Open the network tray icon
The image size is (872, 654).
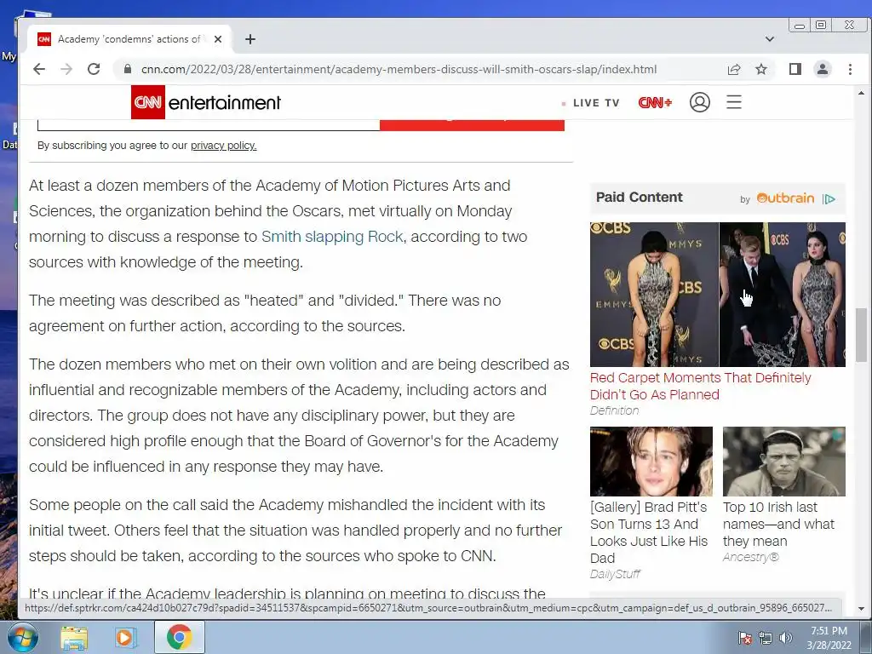click(x=766, y=638)
